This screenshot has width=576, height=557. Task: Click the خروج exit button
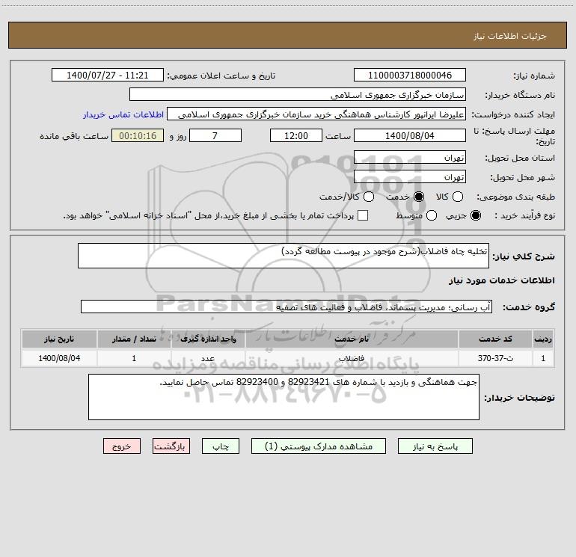pyautogui.click(x=122, y=446)
